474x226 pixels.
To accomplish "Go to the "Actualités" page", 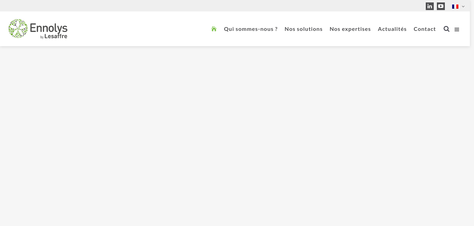I will pos(392,29).
